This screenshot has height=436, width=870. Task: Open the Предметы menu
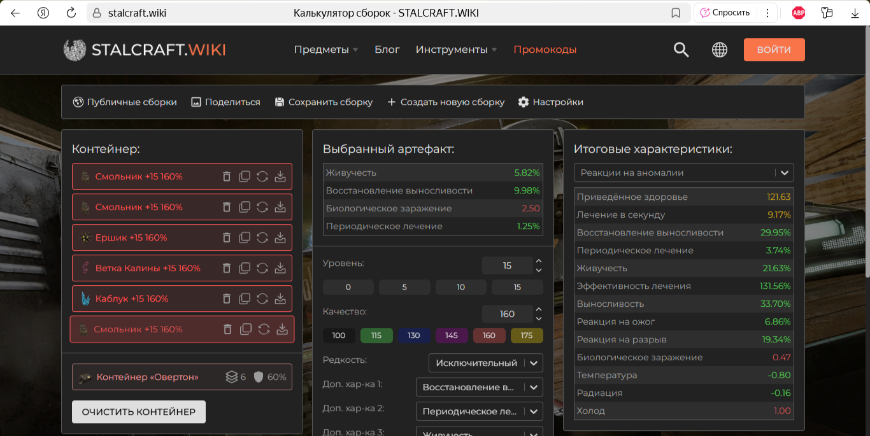pyautogui.click(x=325, y=50)
